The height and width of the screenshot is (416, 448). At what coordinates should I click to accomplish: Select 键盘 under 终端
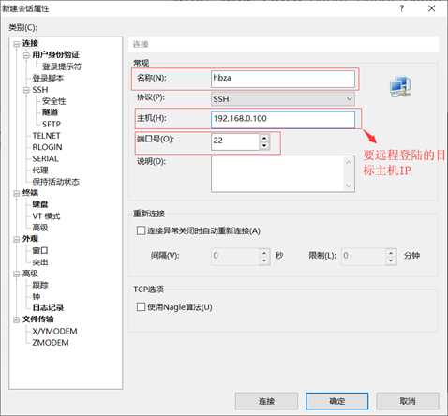coord(40,204)
